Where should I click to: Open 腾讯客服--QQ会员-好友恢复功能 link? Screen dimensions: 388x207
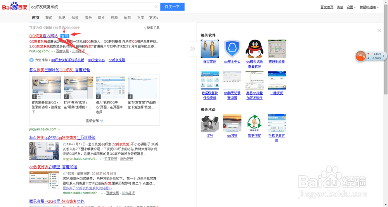57,201
